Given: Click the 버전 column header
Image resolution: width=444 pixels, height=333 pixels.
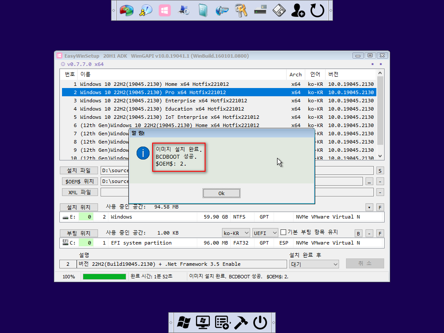Looking at the screenshot, I should (350, 74).
